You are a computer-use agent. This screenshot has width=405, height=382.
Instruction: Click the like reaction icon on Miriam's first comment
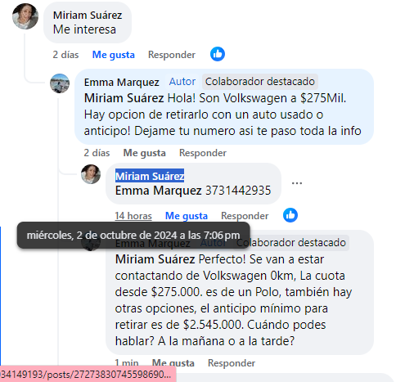coord(218,54)
